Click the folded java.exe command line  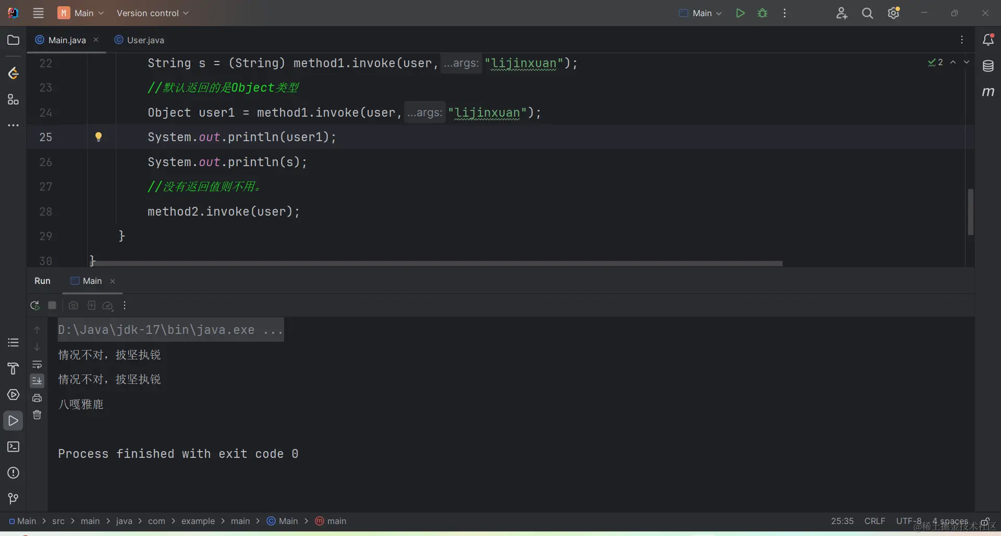tap(170, 330)
